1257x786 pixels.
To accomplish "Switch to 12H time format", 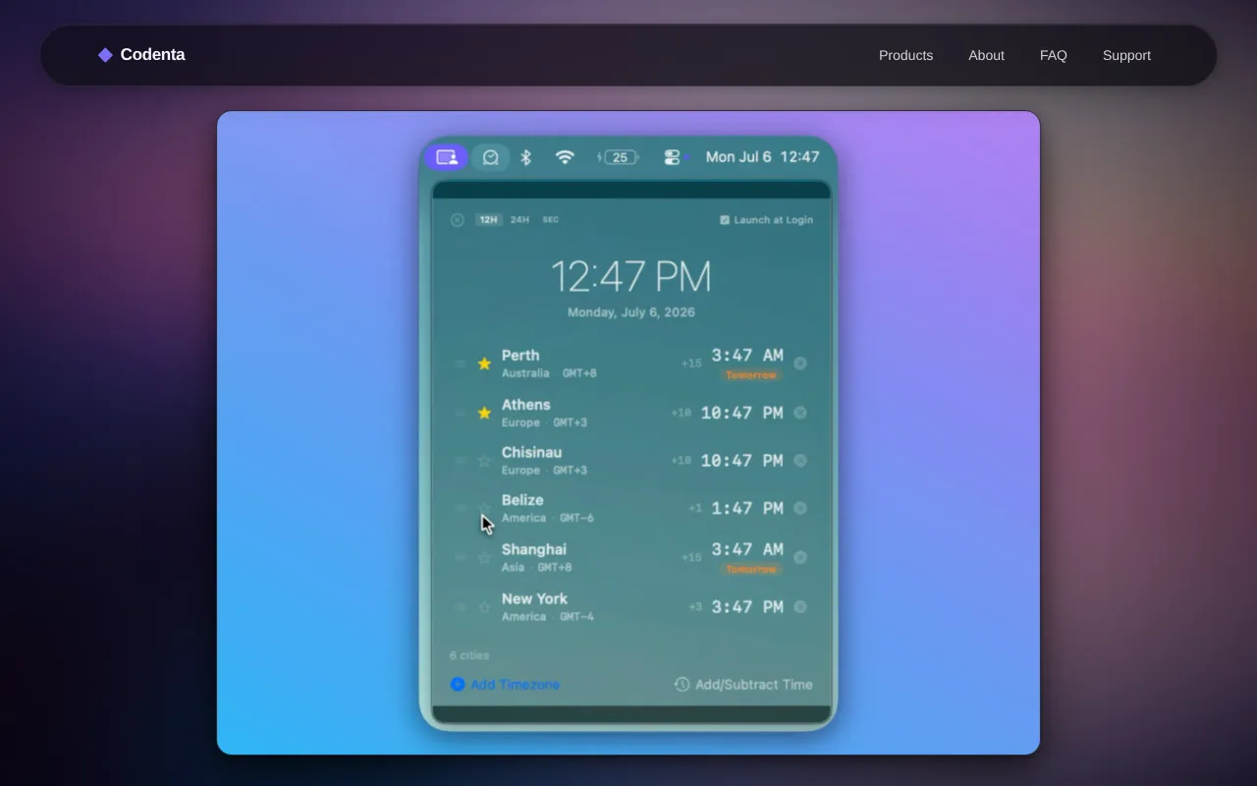I will click(488, 220).
